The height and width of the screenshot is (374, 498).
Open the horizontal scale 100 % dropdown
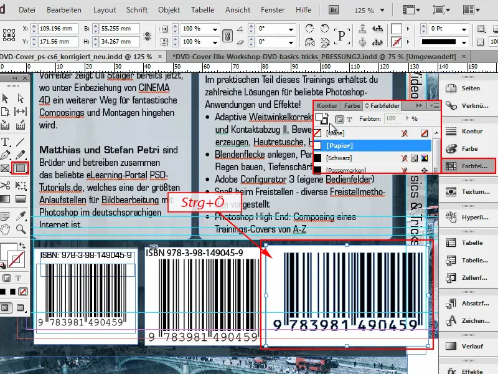[215, 29]
